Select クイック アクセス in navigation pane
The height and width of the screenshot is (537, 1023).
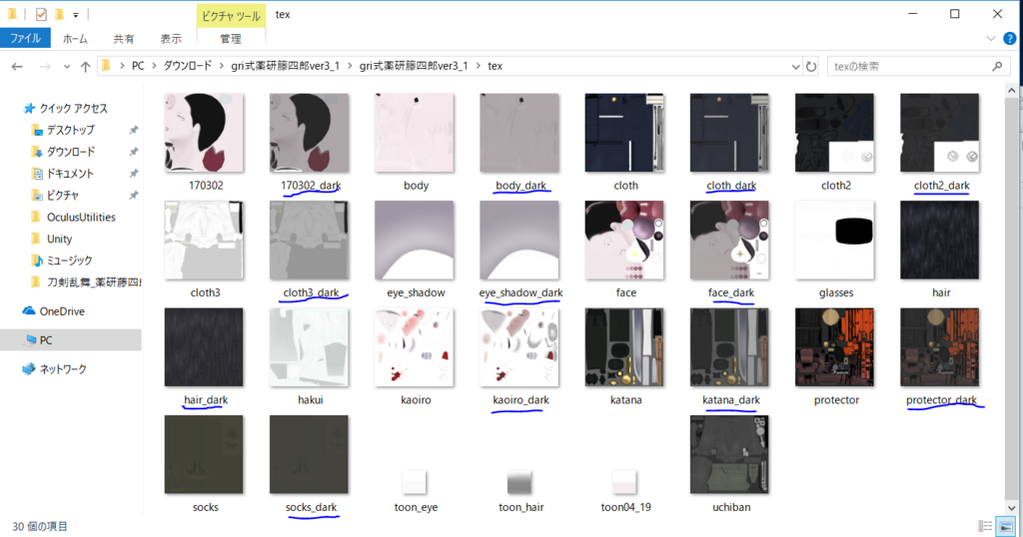73,108
